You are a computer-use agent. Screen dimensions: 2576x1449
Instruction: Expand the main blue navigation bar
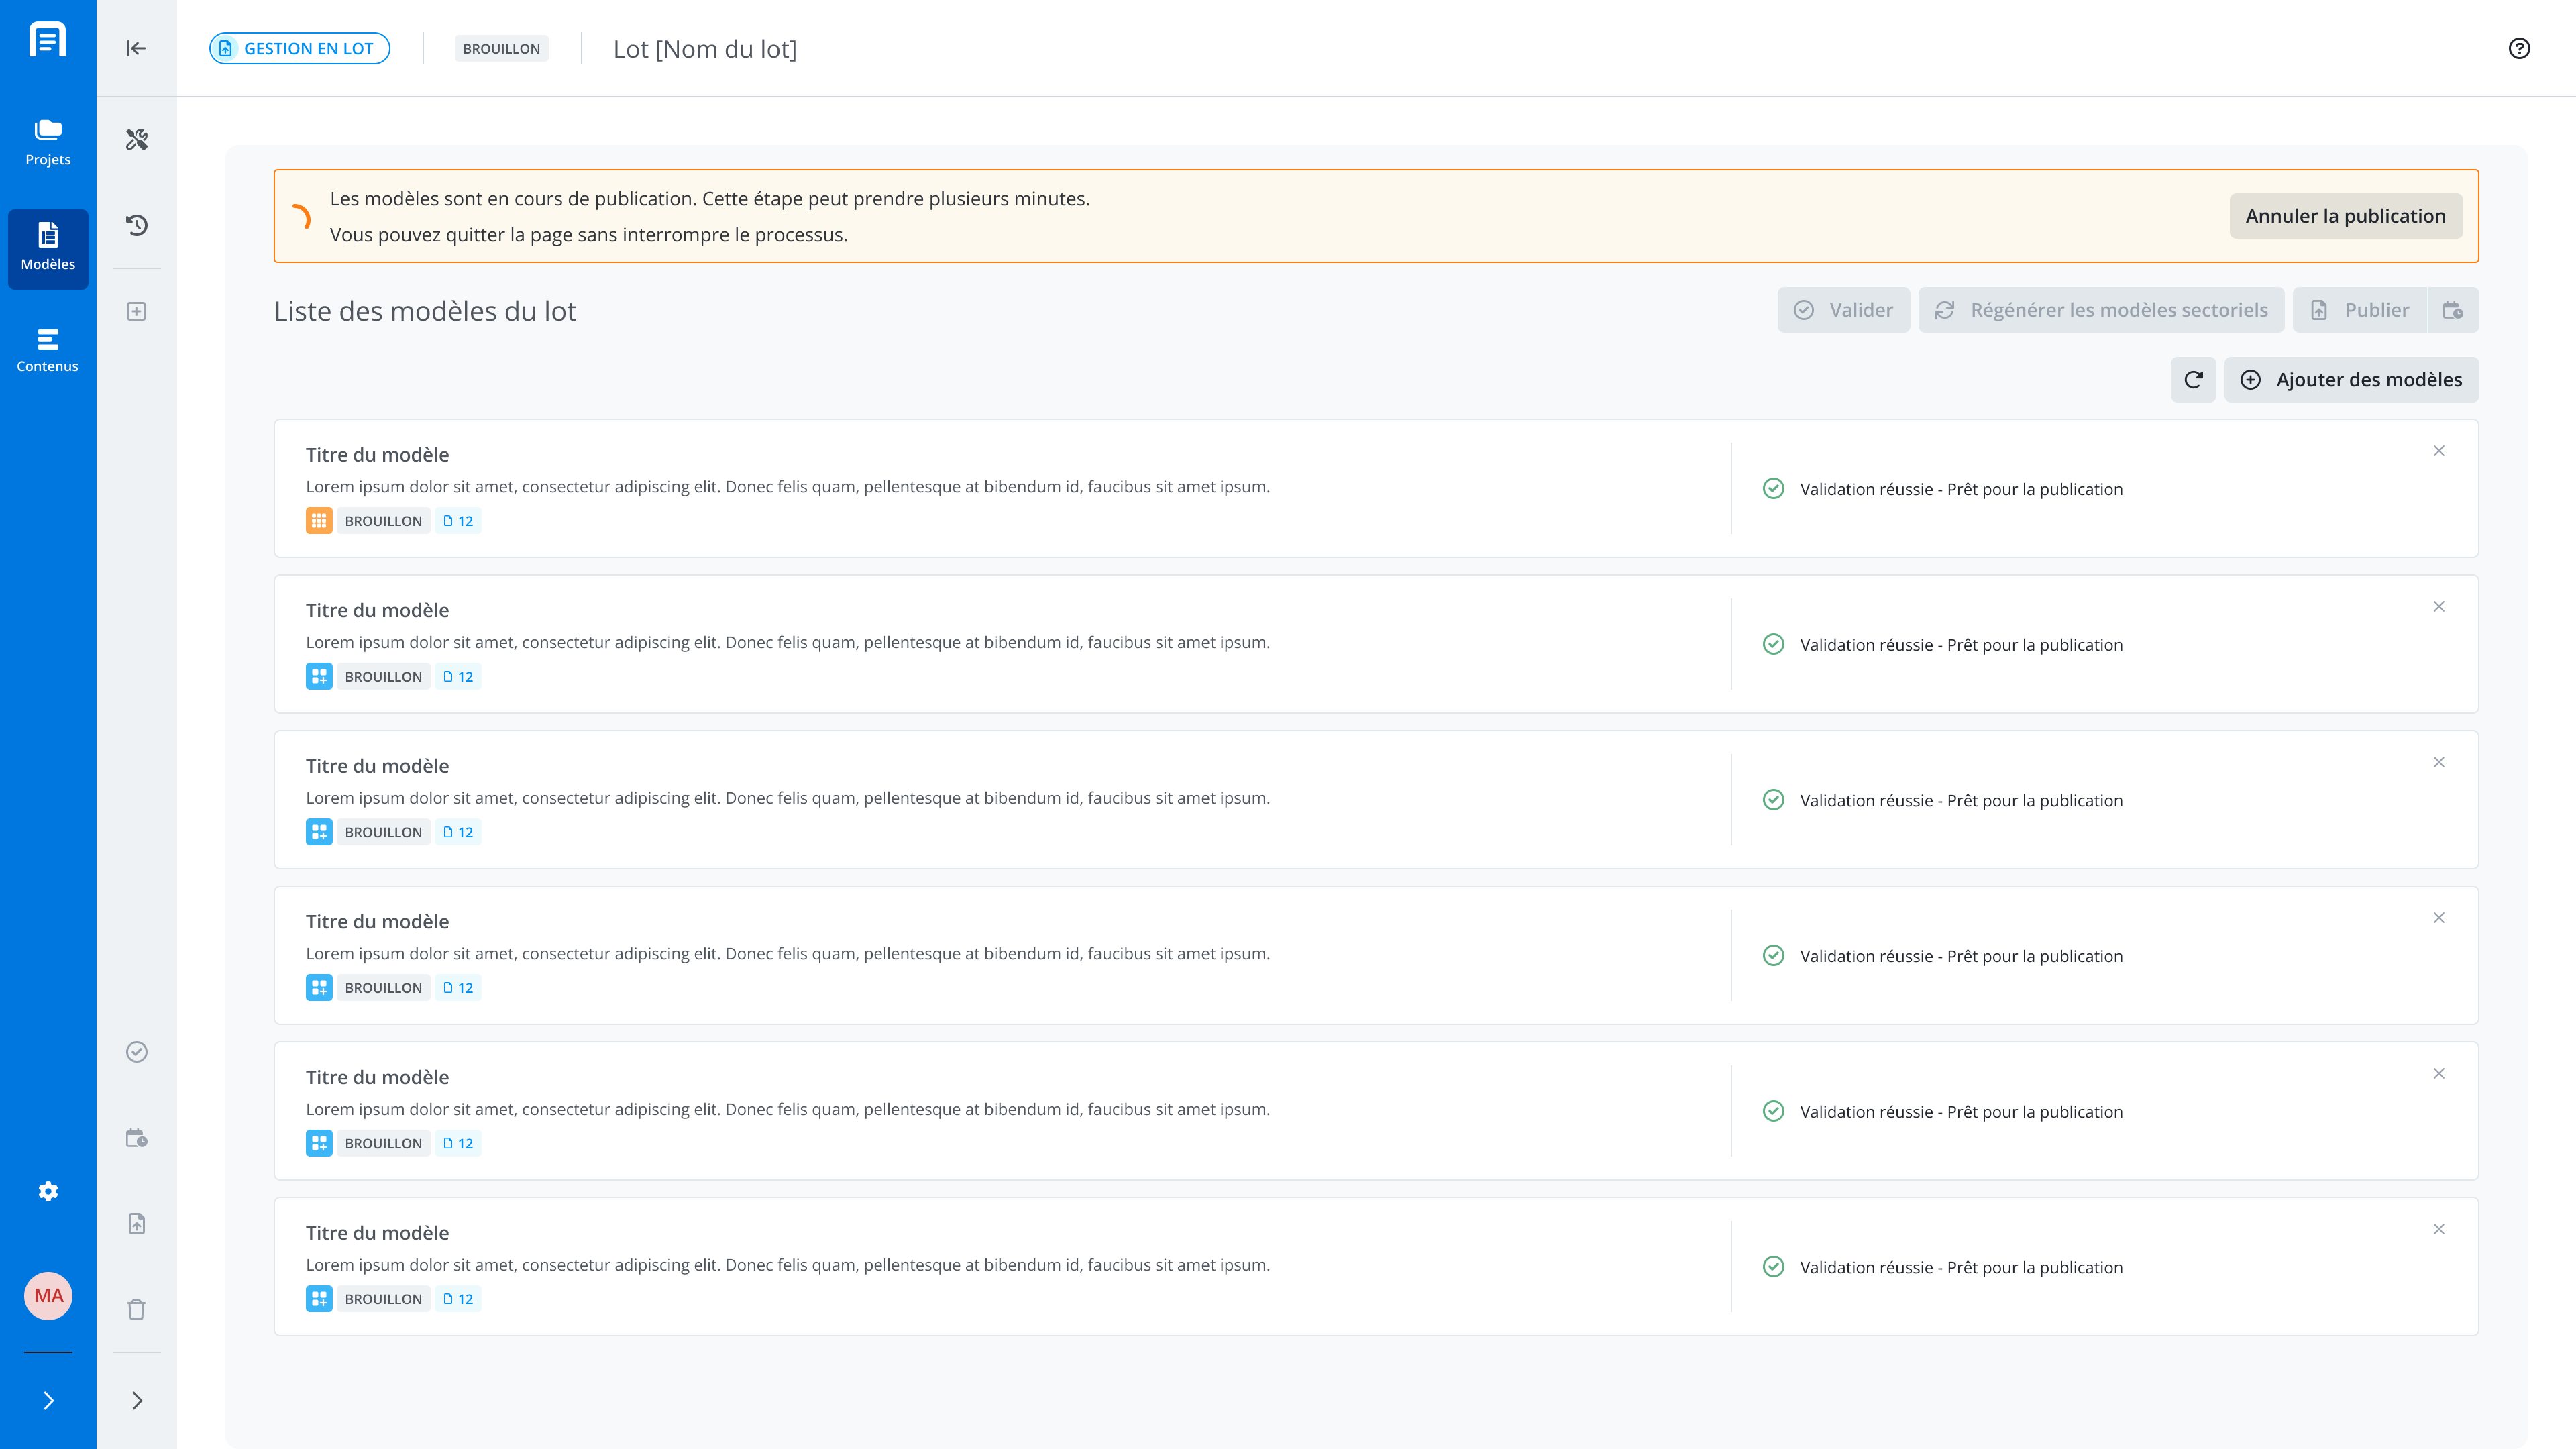tap(48, 1401)
